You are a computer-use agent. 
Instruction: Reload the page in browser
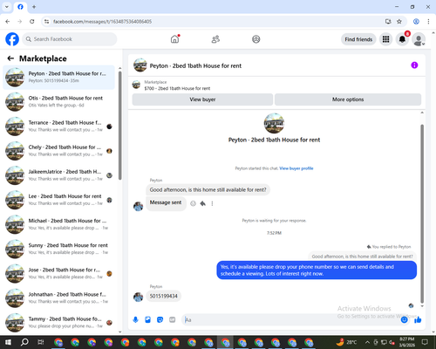(32, 22)
